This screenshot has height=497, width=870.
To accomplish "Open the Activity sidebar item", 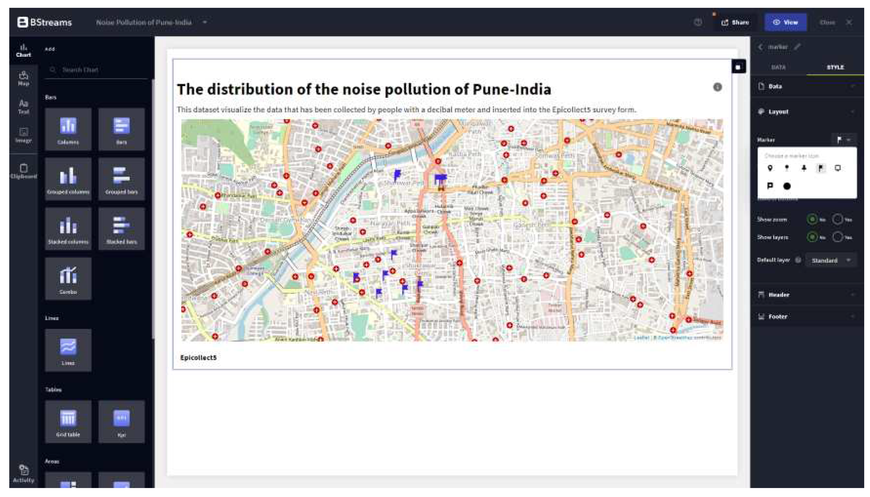I will (x=23, y=473).
